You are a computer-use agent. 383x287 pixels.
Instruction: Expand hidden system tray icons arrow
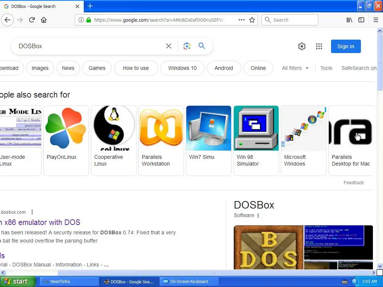point(355,282)
